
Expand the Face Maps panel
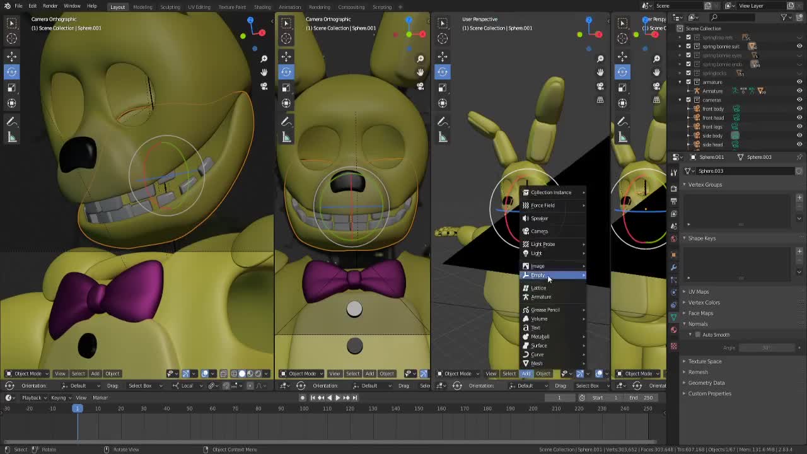(x=700, y=313)
